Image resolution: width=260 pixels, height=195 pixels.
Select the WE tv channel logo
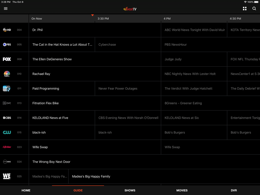[x=7, y=176]
